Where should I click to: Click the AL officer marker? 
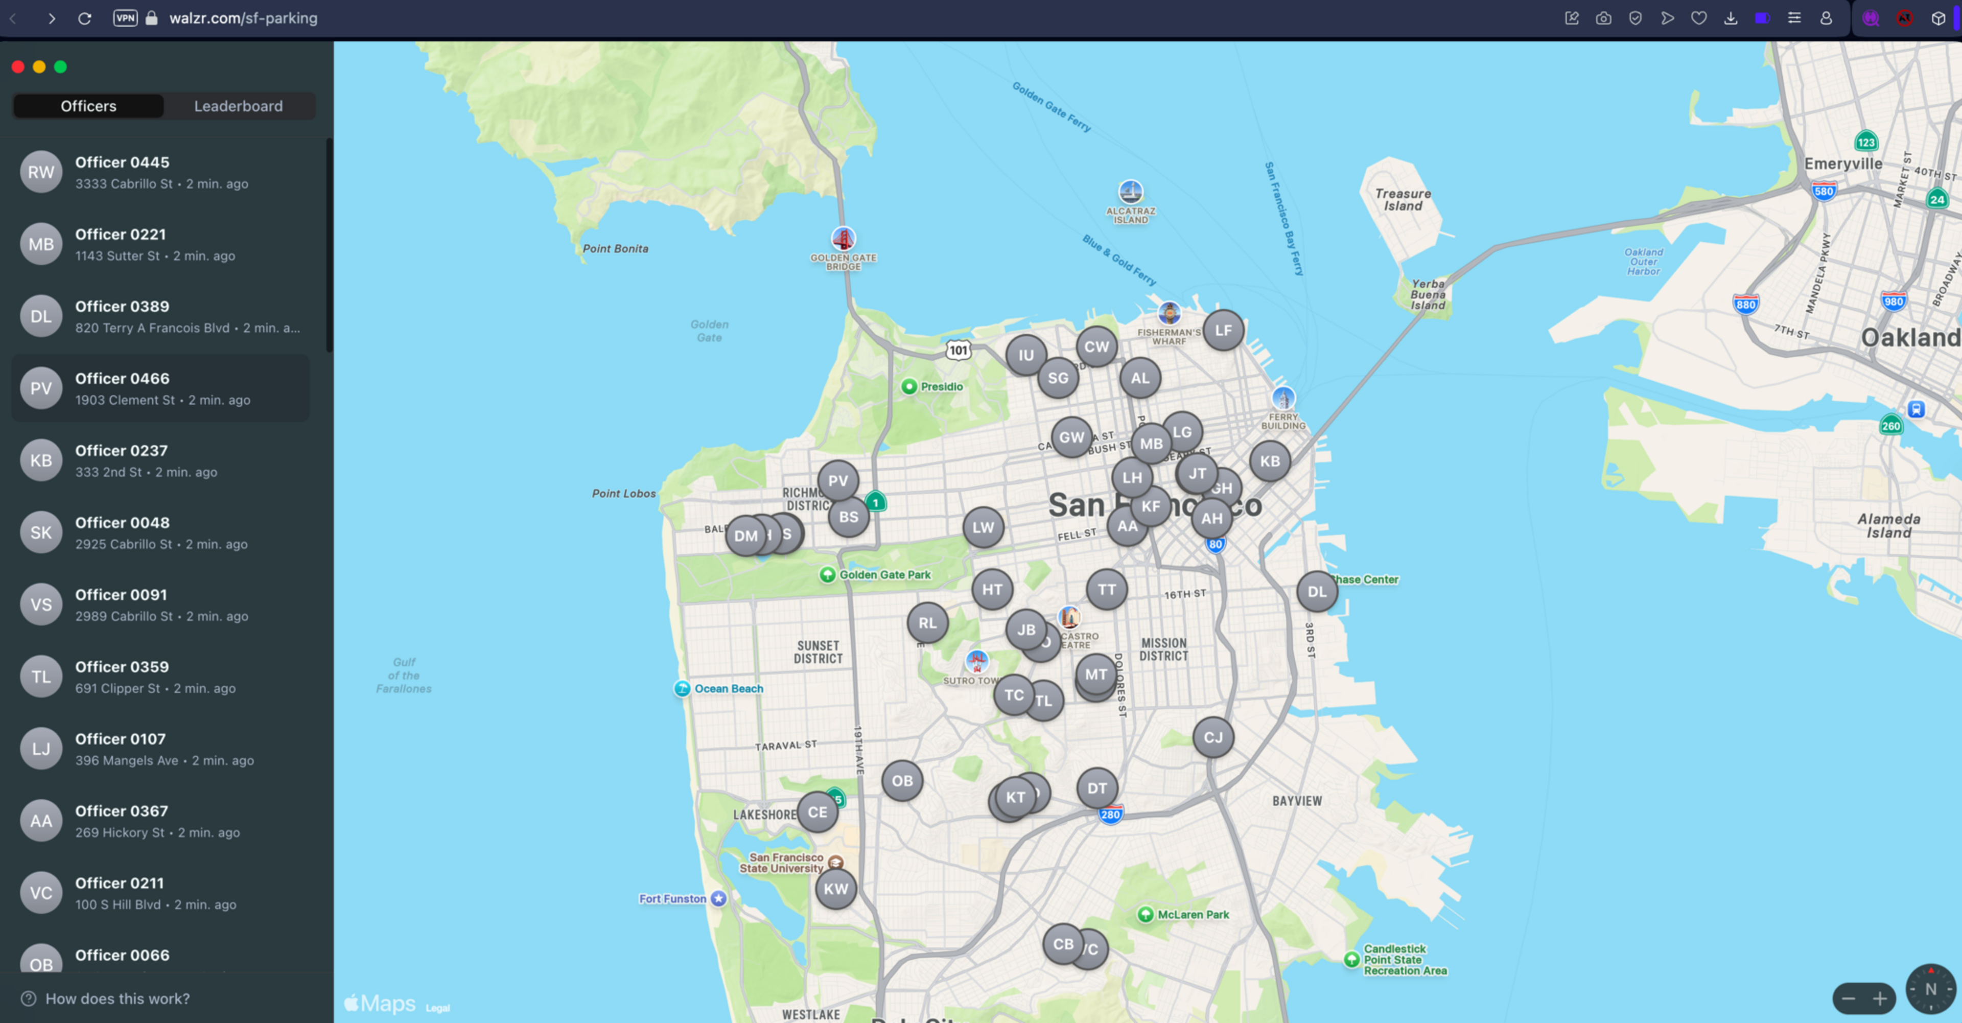[x=1140, y=378]
